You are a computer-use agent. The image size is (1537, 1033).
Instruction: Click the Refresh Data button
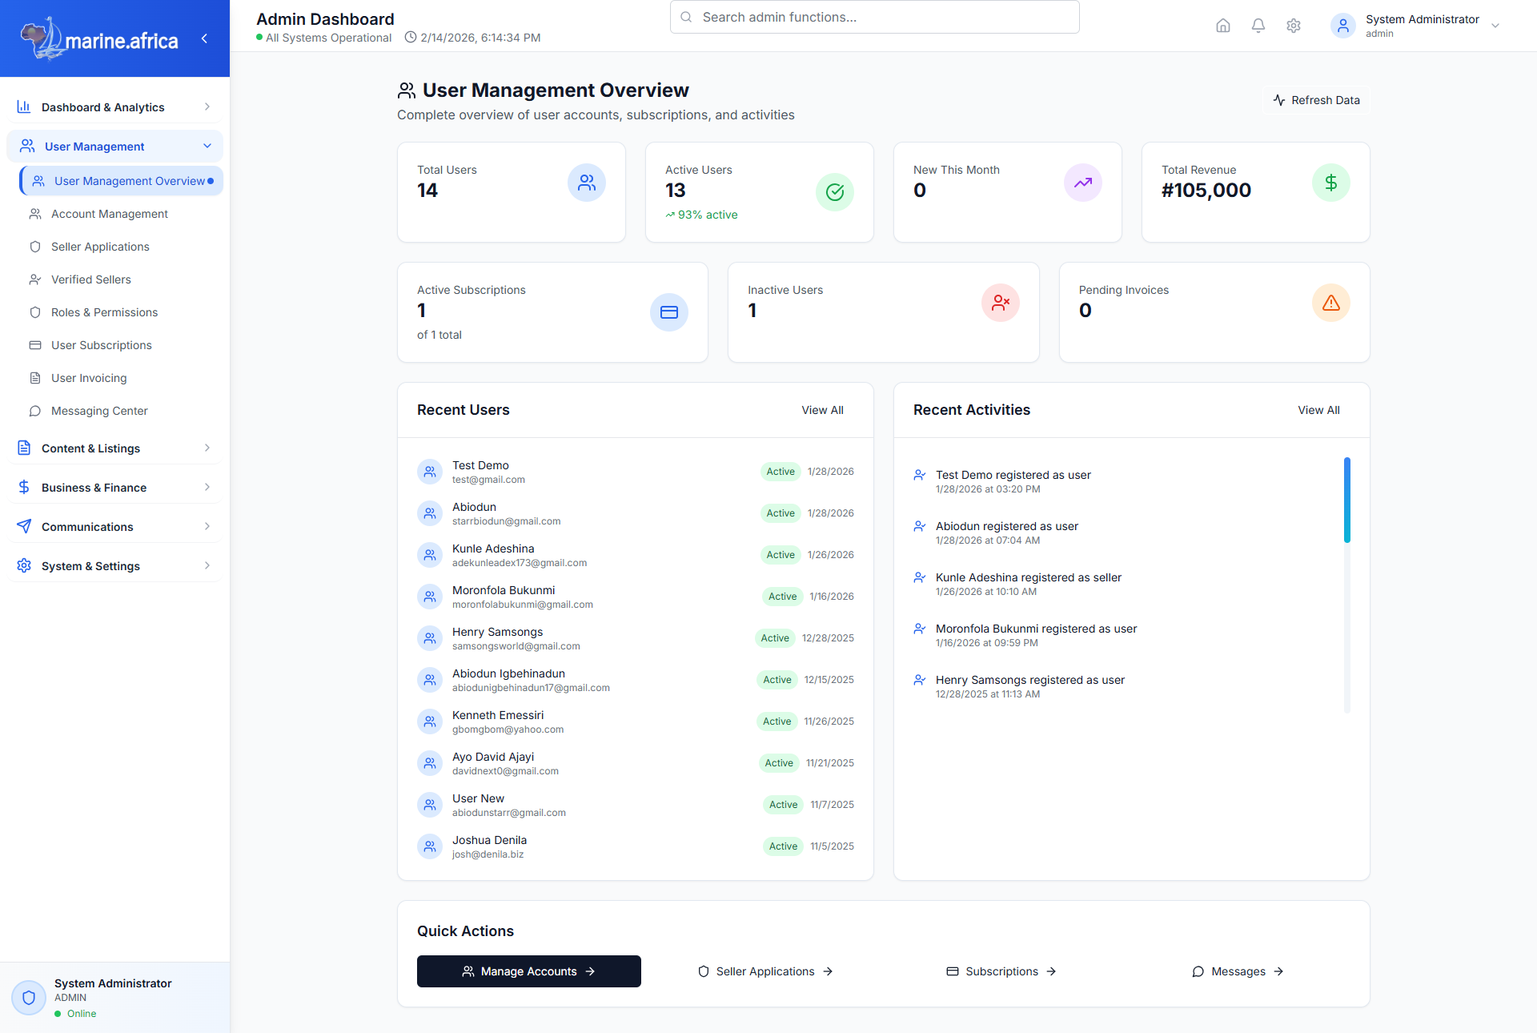(x=1315, y=99)
